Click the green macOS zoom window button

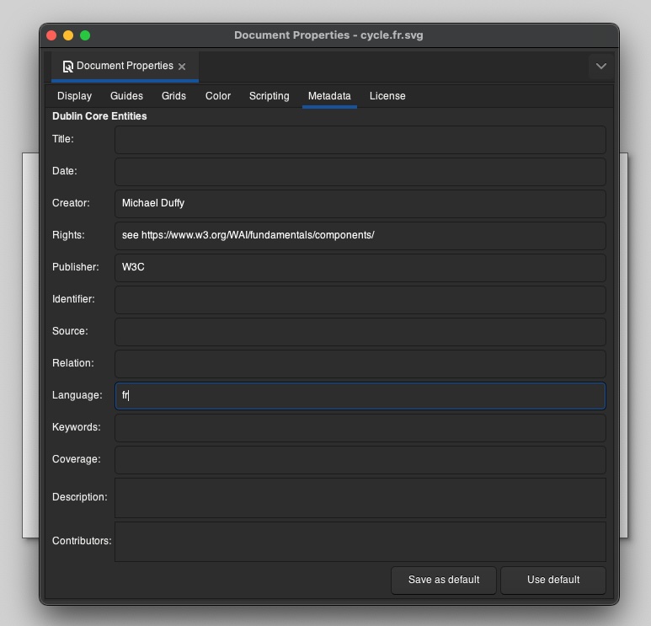click(x=85, y=35)
